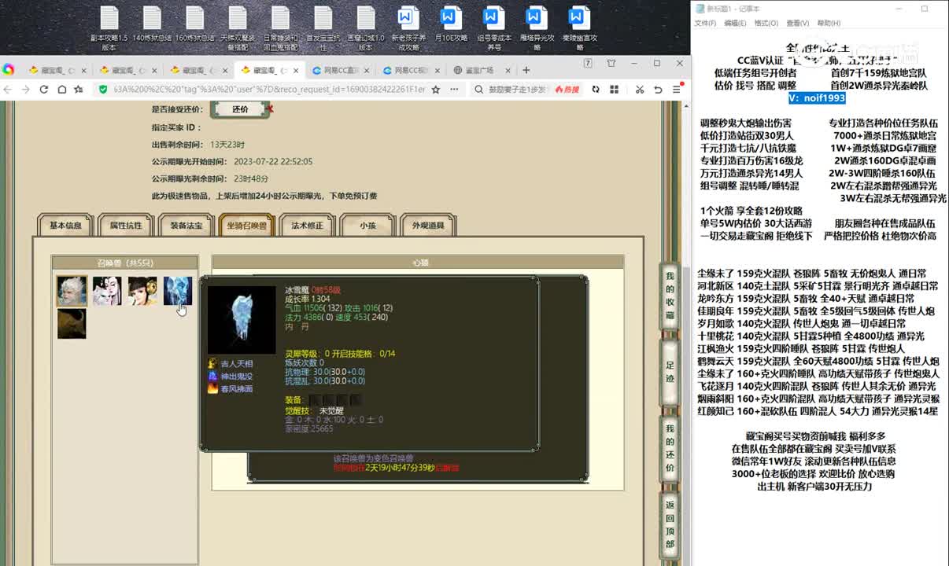
Task: Open desktop file 140炼狱总结
Action: click(x=152, y=24)
